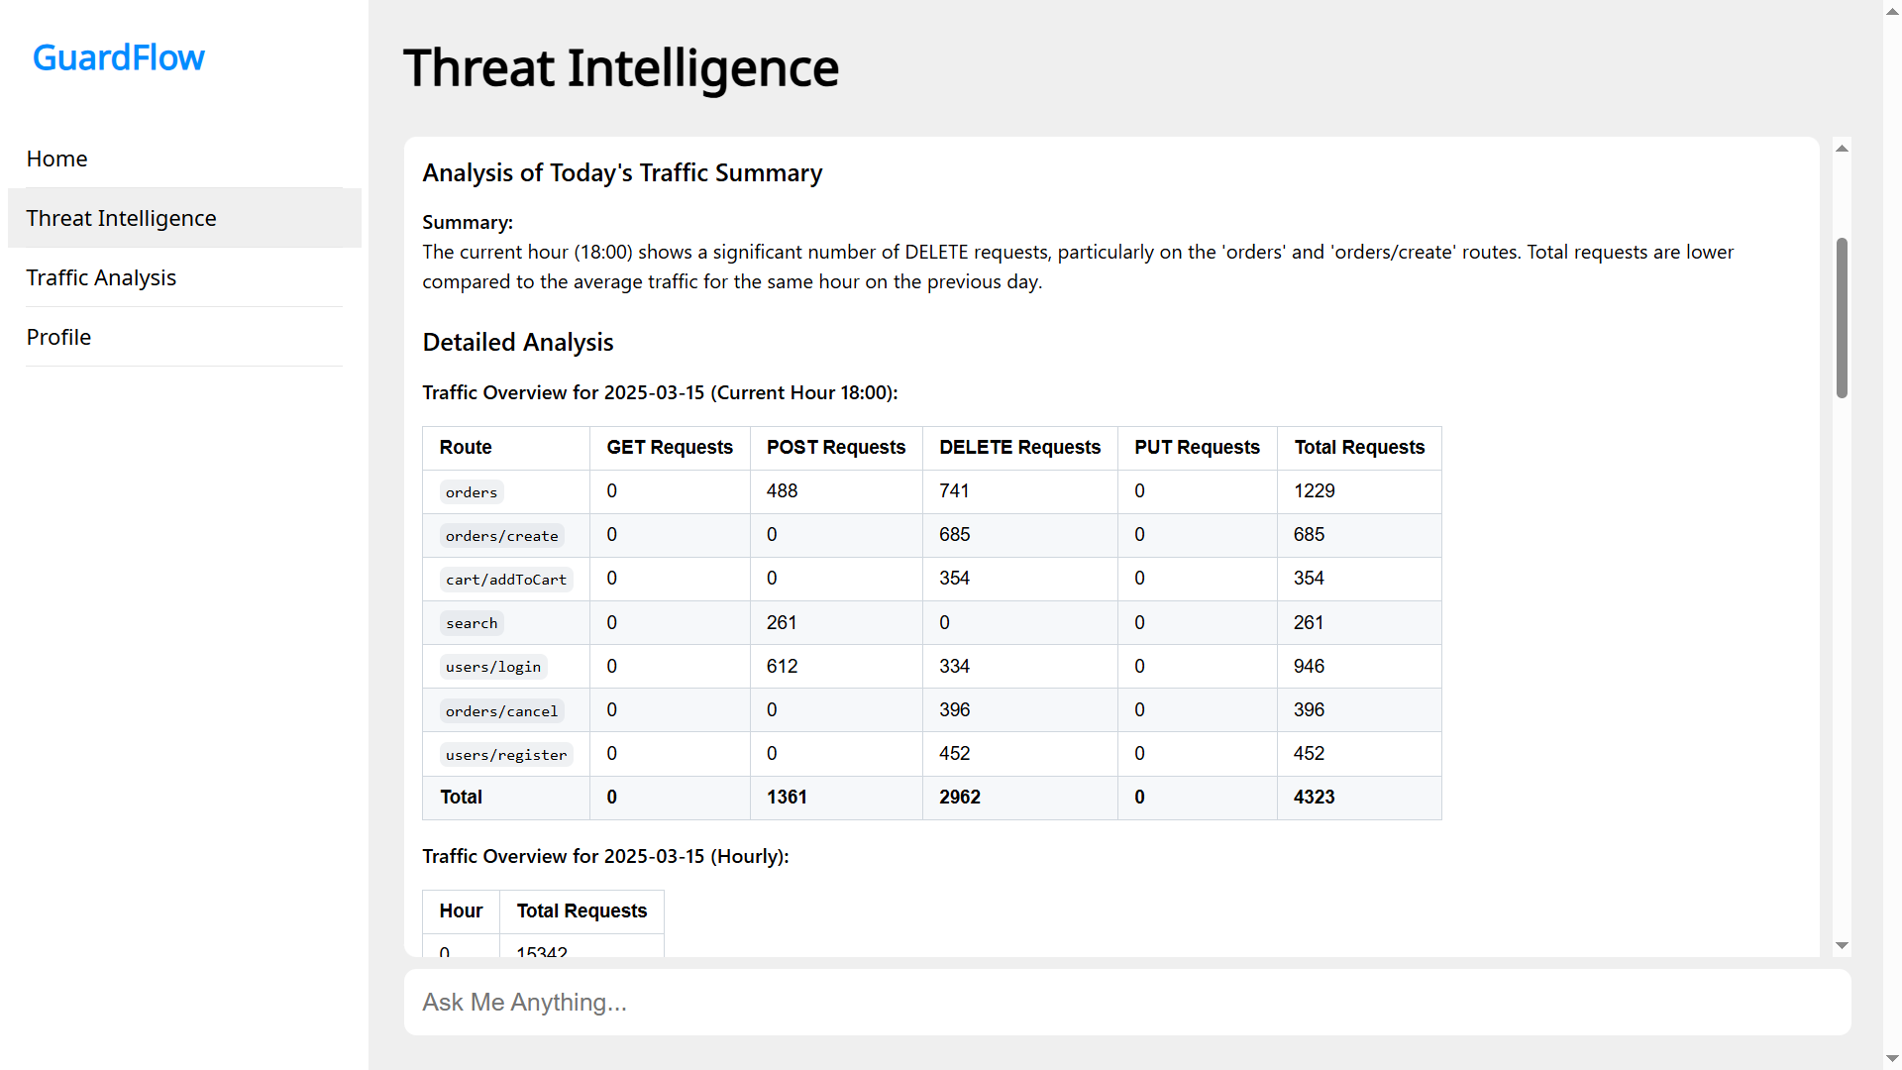The width and height of the screenshot is (1902, 1070).
Task: Click the orders/cancel route tag
Action: (501, 711)
